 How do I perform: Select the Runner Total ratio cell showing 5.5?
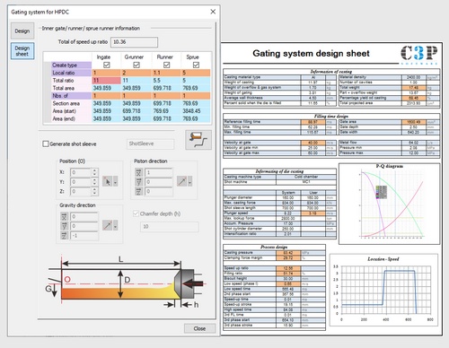tap(166, 81)
